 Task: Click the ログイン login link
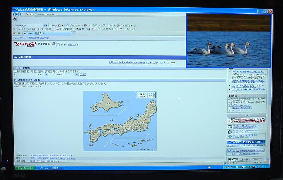(55, 43)
